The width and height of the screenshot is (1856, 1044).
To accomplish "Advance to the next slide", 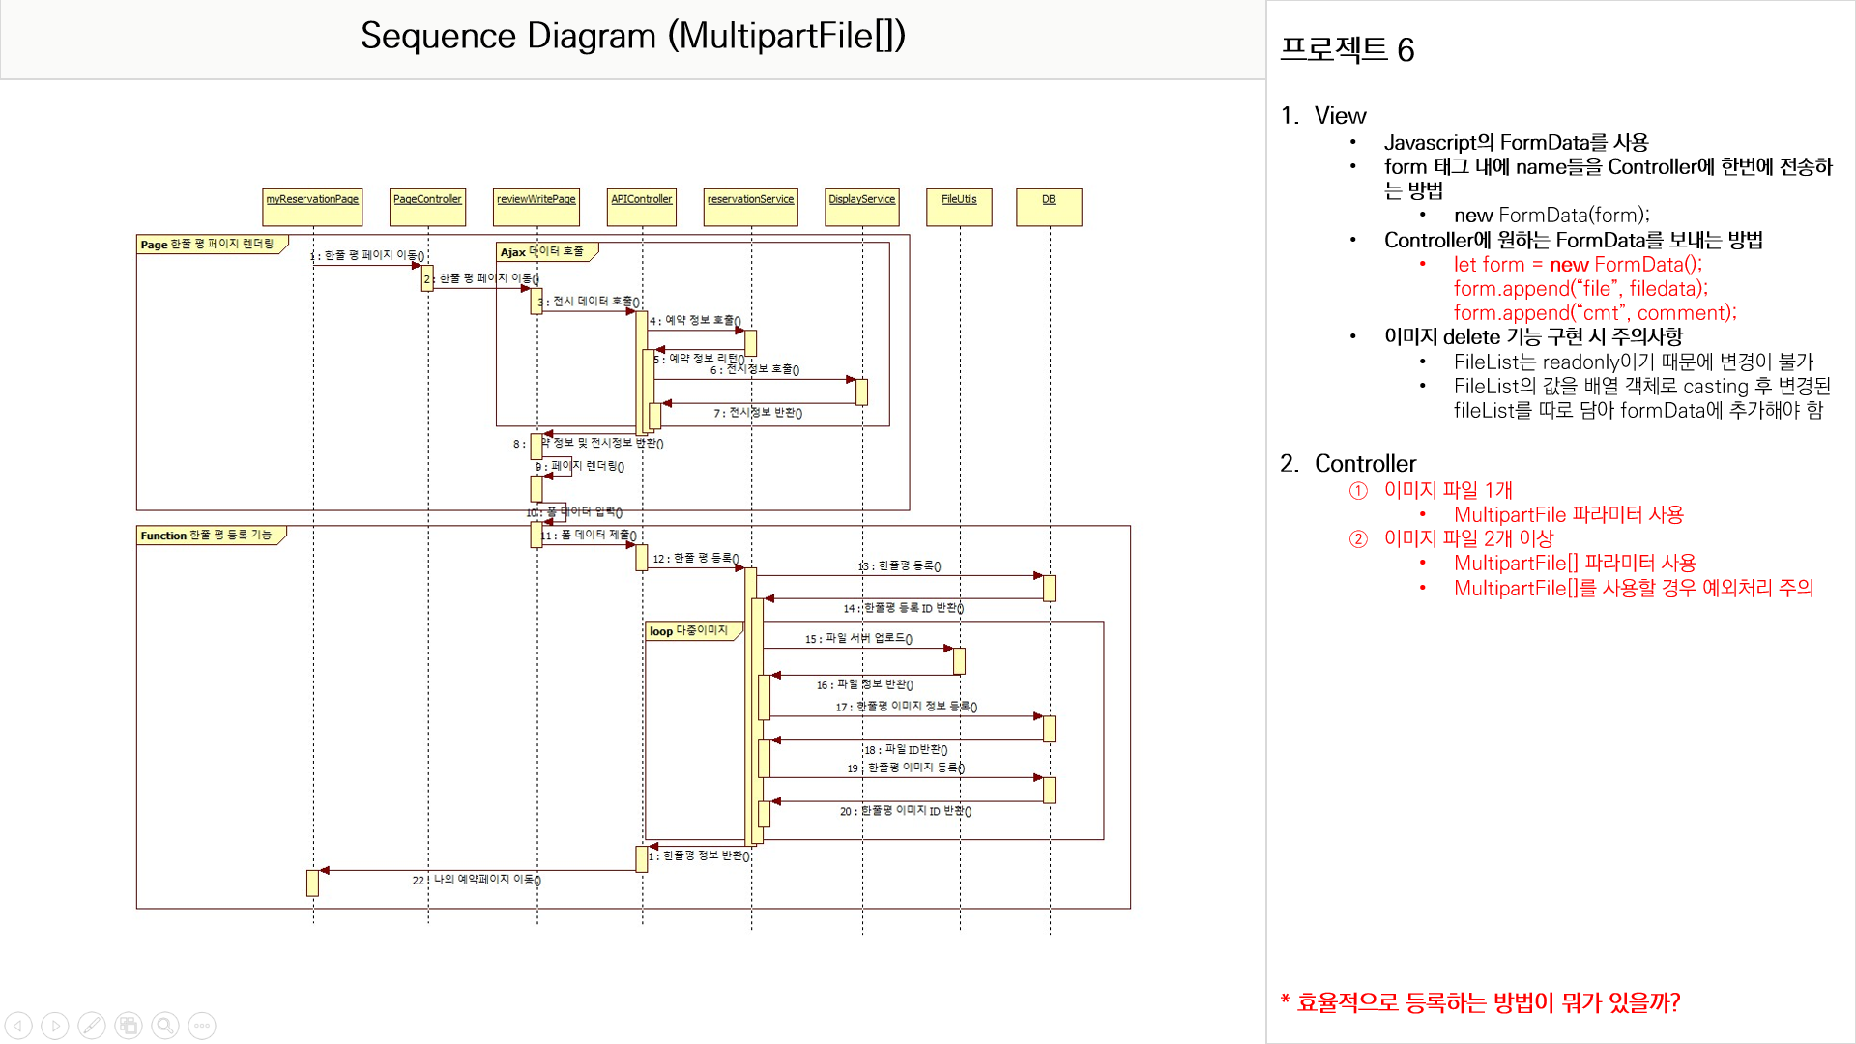I will pyautogui.click(x=55, y=1026).
